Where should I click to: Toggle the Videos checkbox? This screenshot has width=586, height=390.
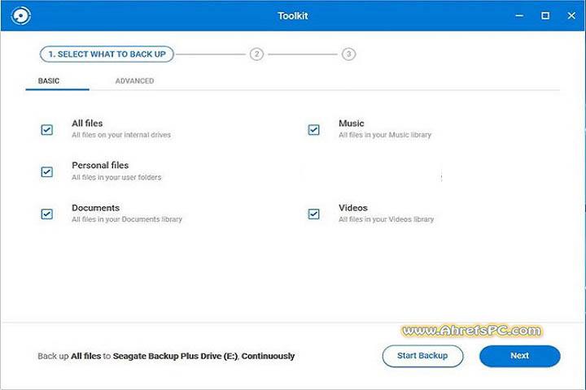point(313,214)
